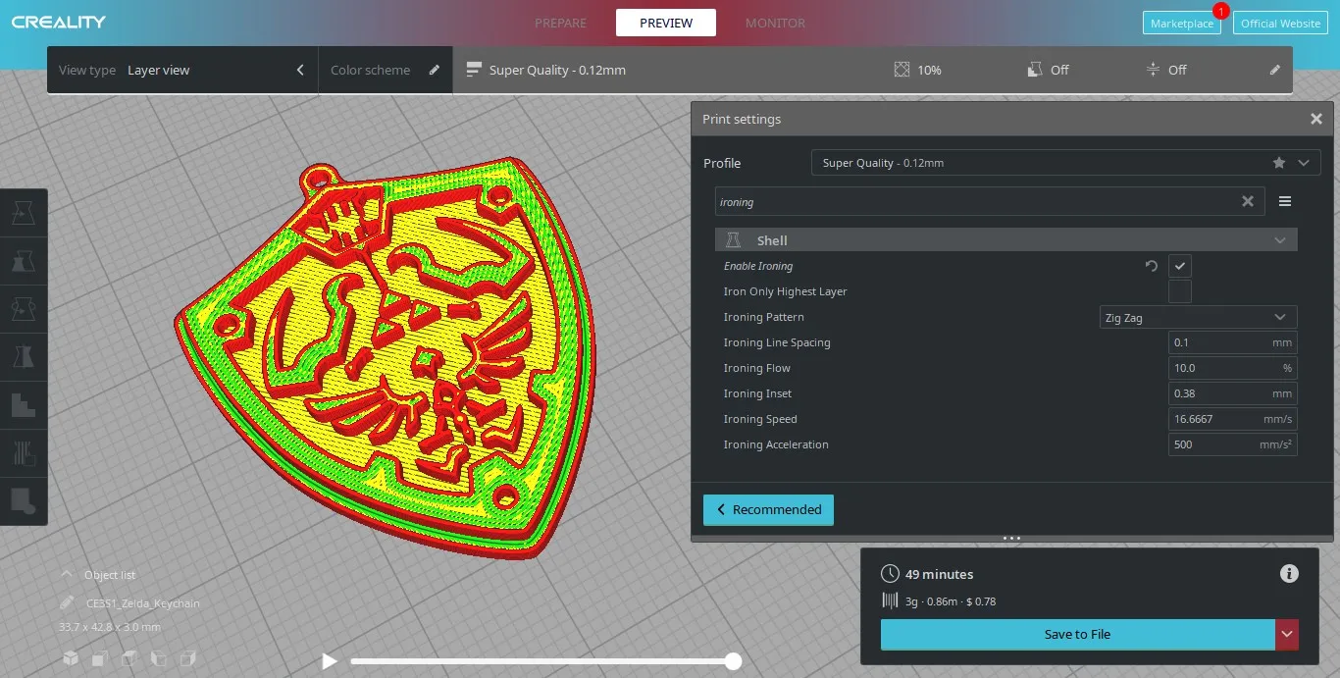This screenshot has height=678, width=1340.
Task: Switch to the MONITOR tab
Action: click(775, 23)
